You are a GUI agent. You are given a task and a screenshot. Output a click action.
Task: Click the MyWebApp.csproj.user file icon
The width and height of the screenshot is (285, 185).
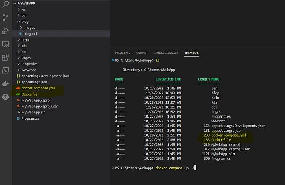(x=18, y=106)
